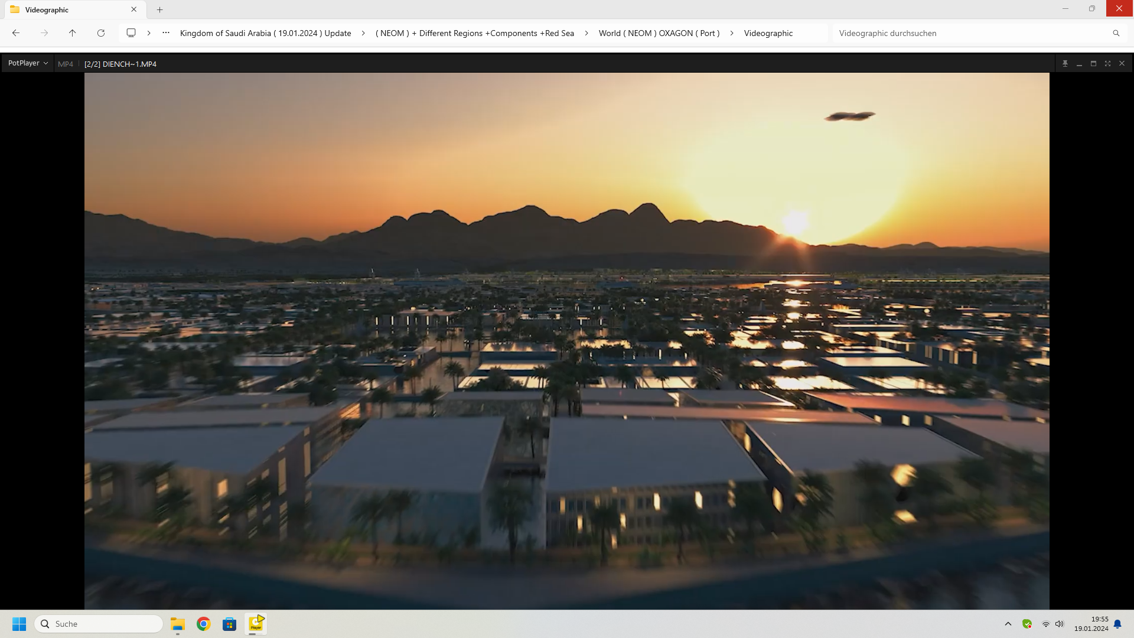Open the notification bell

1117,624
